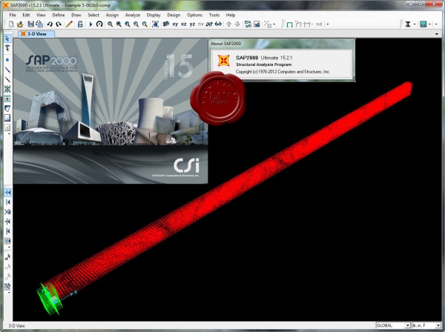
Task: Click the first magnifier zoom icon
Action: click(x=110, y=24)
